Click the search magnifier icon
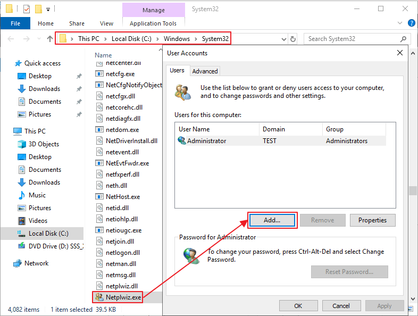418x316 pixels. pos(403,39)
